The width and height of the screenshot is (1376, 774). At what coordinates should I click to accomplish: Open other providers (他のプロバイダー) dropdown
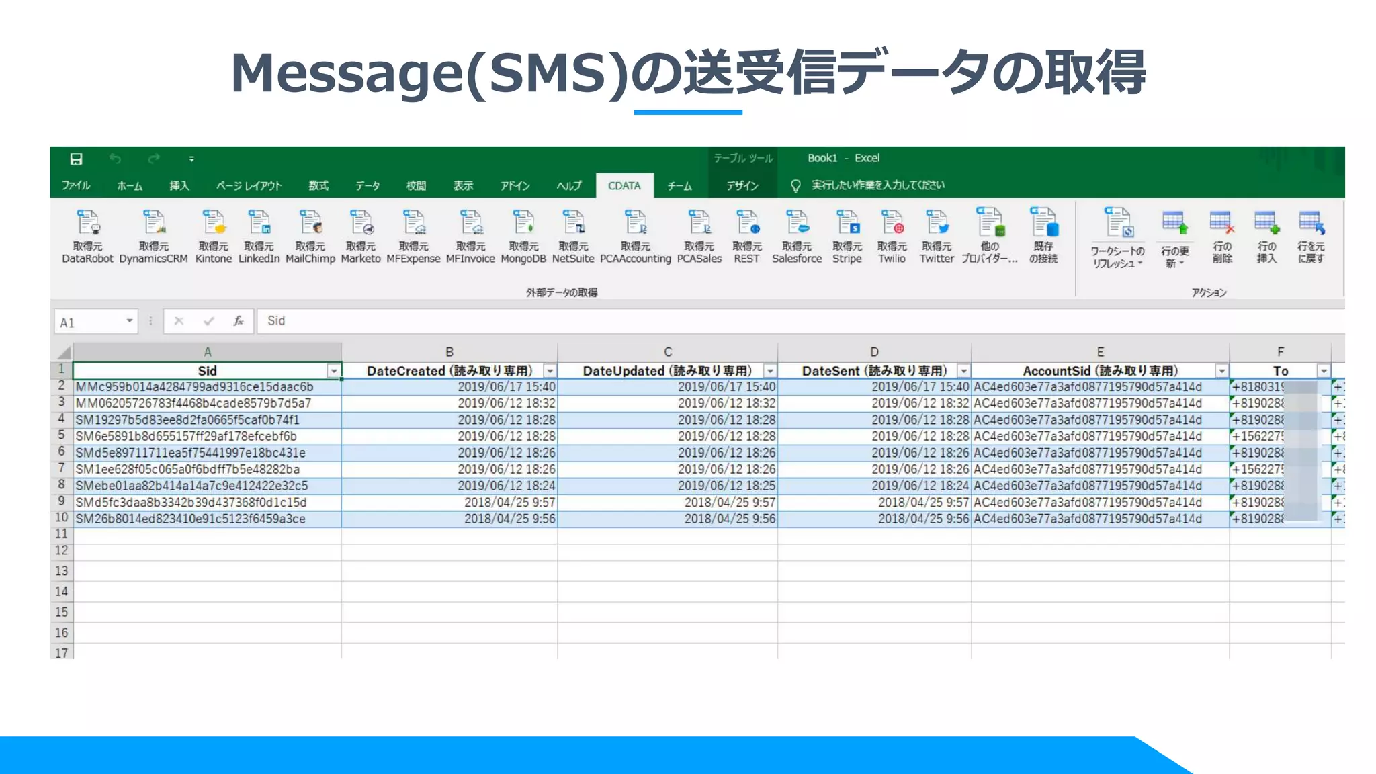(989, 236)
